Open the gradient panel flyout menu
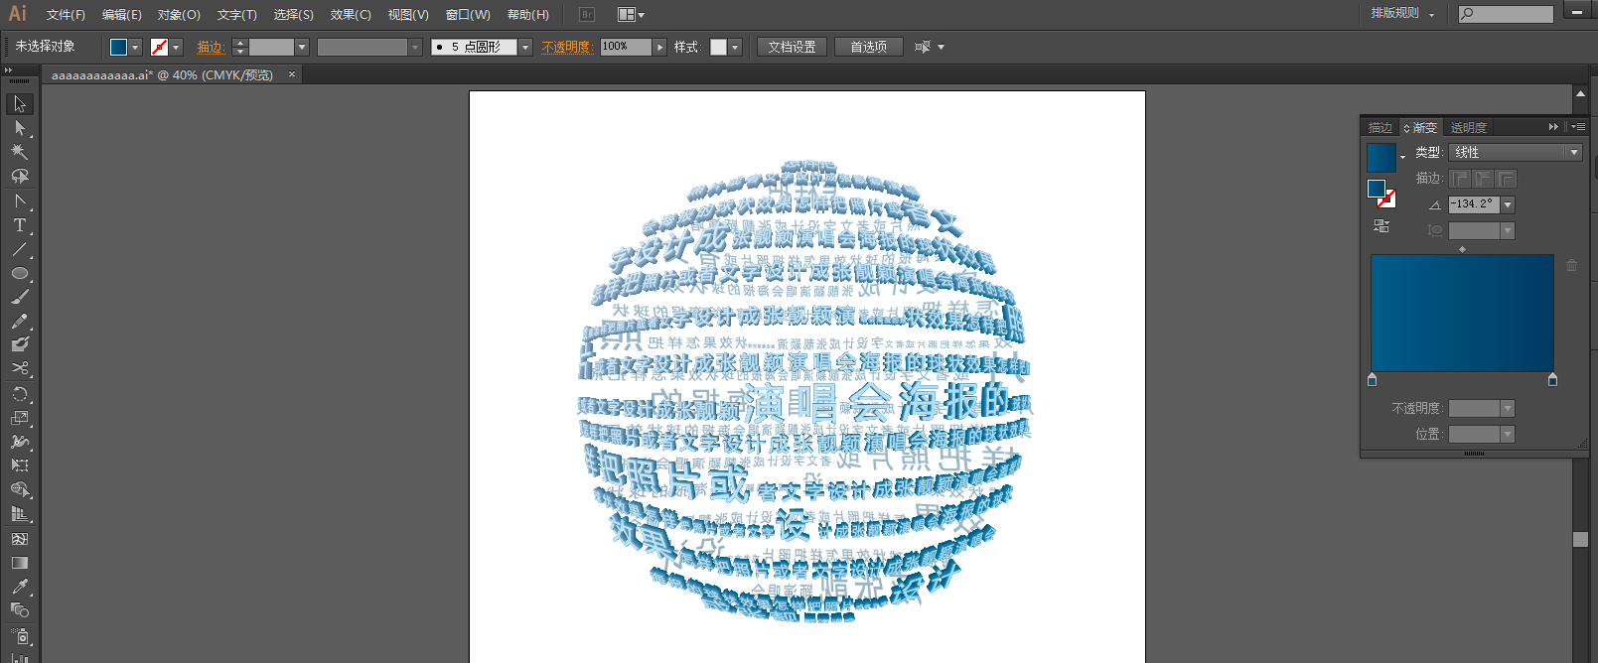The height and width of the screenshot is (663, 1598). (x=1578, y=127)
